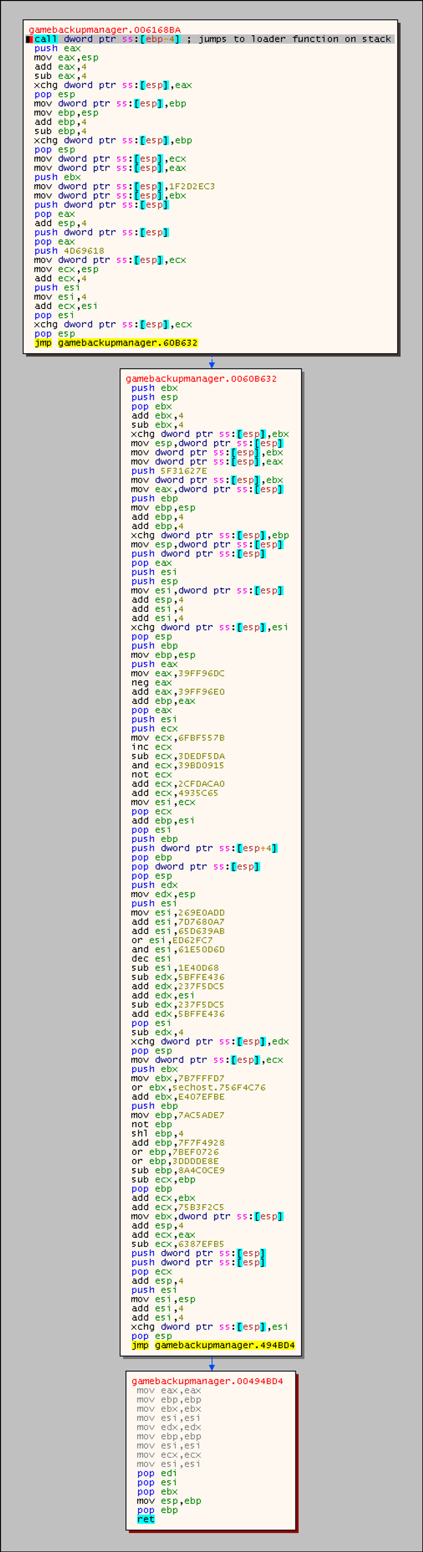Click 'pop dword ptr ss:[esp]' instruction
This screenshot has width=423, height=1552.
(x=195, y=866)
